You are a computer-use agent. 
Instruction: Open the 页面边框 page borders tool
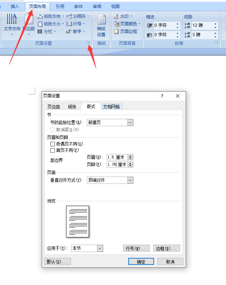(126, 31)
